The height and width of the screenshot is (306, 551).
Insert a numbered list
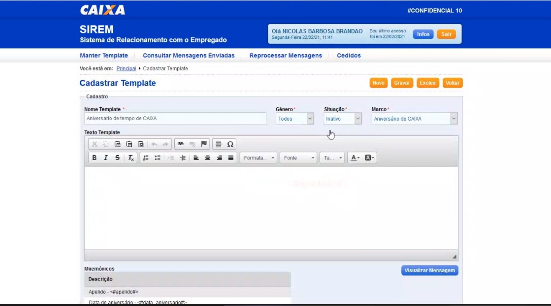click(146, 158)
